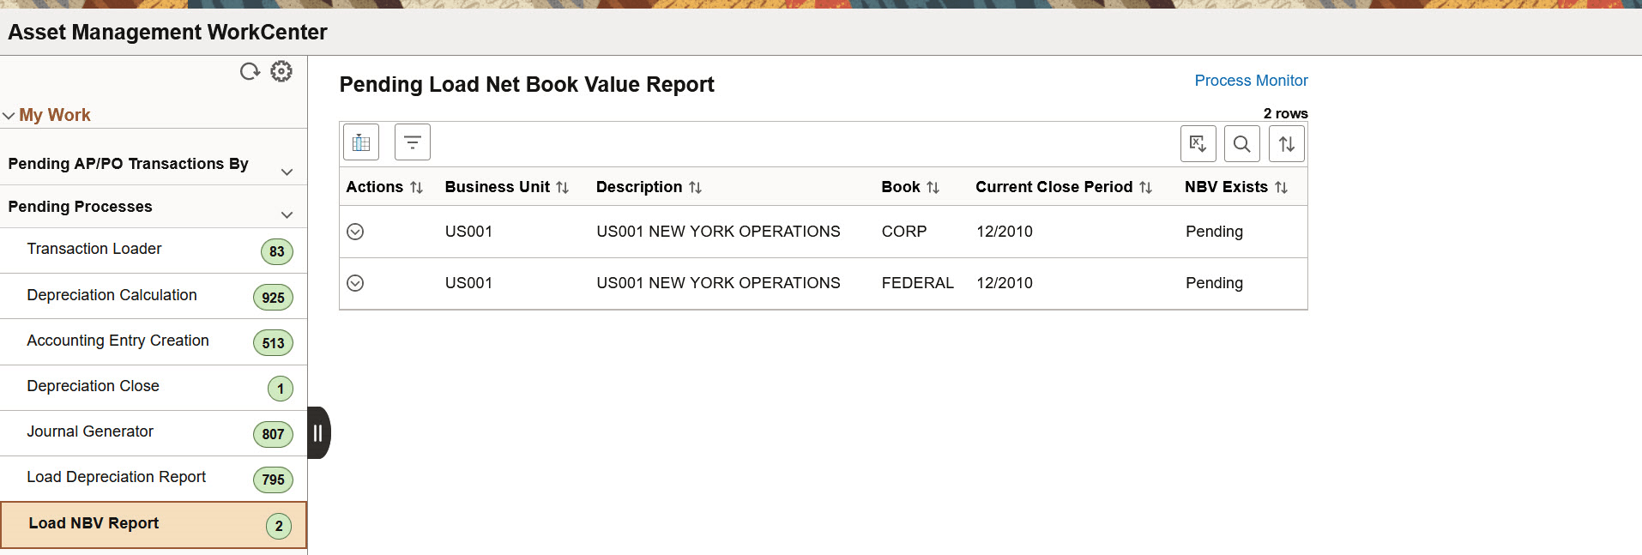The image size is (1642, 555).
Task: Open the grid chart display icon
Action: coord(360,142)
